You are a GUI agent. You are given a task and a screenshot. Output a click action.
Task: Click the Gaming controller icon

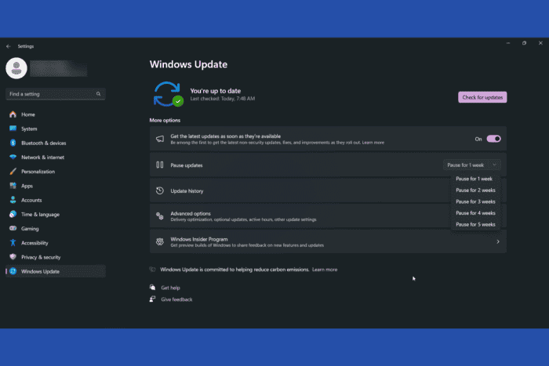(13, 228)
